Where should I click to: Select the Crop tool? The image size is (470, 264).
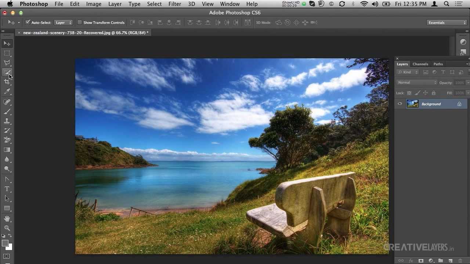(7, 82)
